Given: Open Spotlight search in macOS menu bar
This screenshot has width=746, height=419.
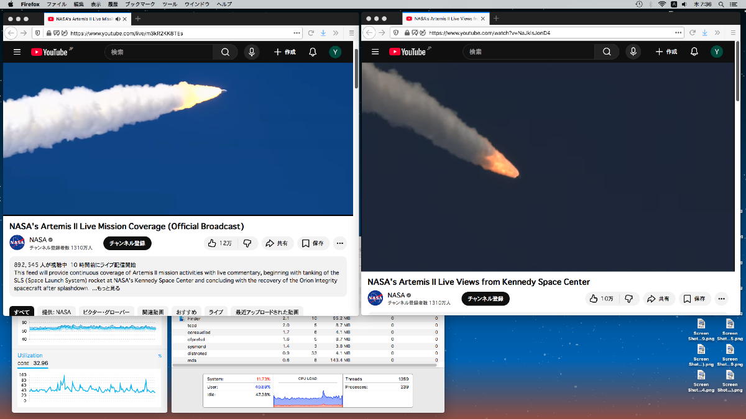Looking at the screenshot, I should [x=722, y=4].
